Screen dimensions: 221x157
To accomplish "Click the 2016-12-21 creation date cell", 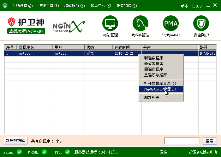I will 124,53.
